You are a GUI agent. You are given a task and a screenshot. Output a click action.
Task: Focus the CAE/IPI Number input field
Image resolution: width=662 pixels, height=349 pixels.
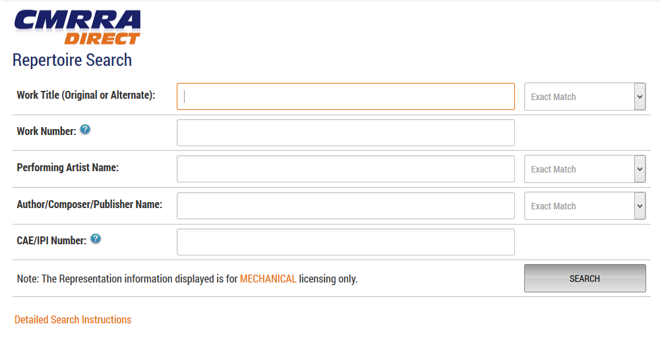click(346, 242)
